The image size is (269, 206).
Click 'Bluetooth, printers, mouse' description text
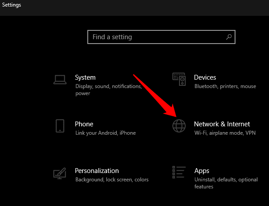tap(225, 86)
